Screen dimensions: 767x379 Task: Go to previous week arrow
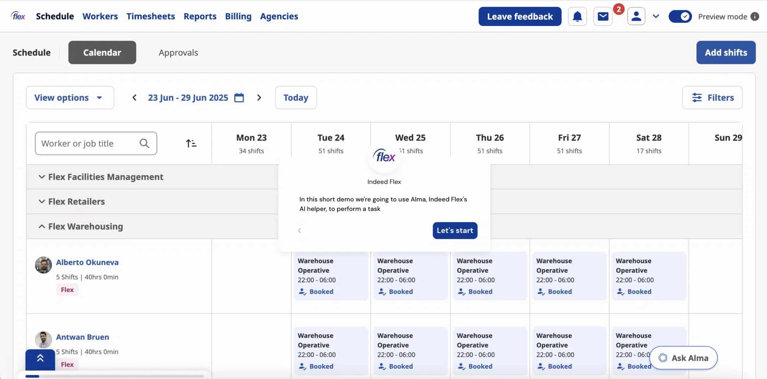point(134,97)
